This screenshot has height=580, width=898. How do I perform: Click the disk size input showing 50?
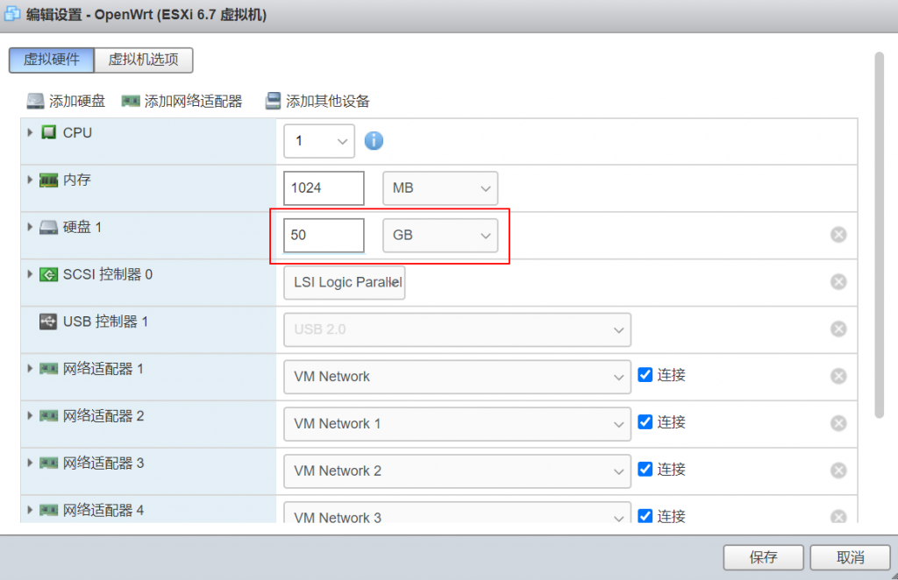click(323, 235)
